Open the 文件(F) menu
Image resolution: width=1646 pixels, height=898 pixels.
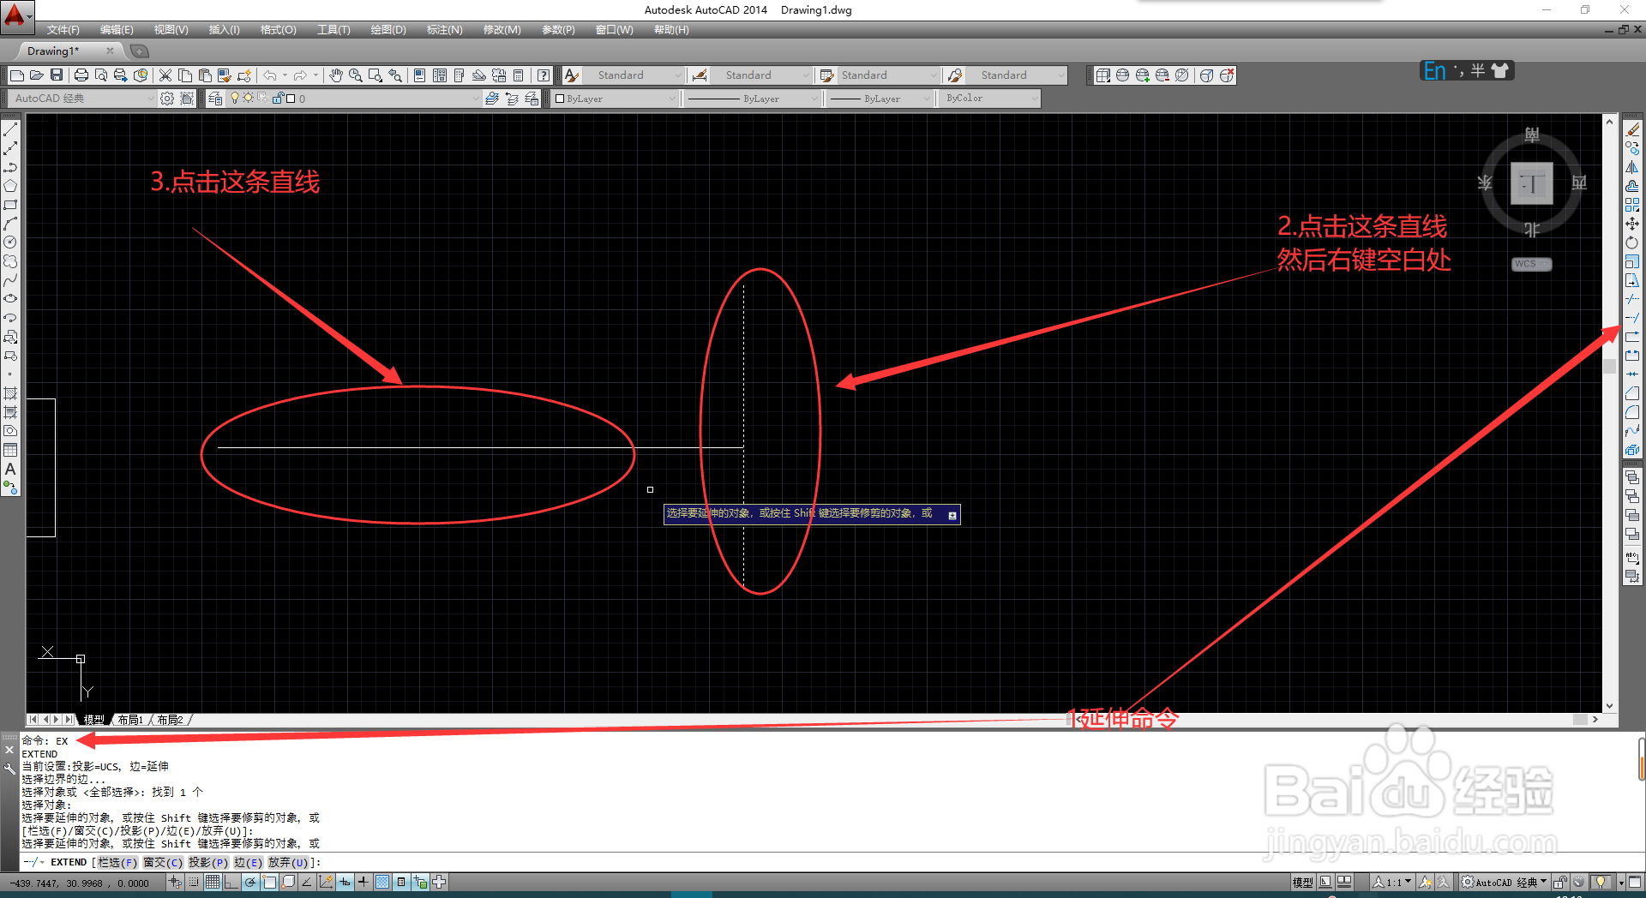[63, 30]
